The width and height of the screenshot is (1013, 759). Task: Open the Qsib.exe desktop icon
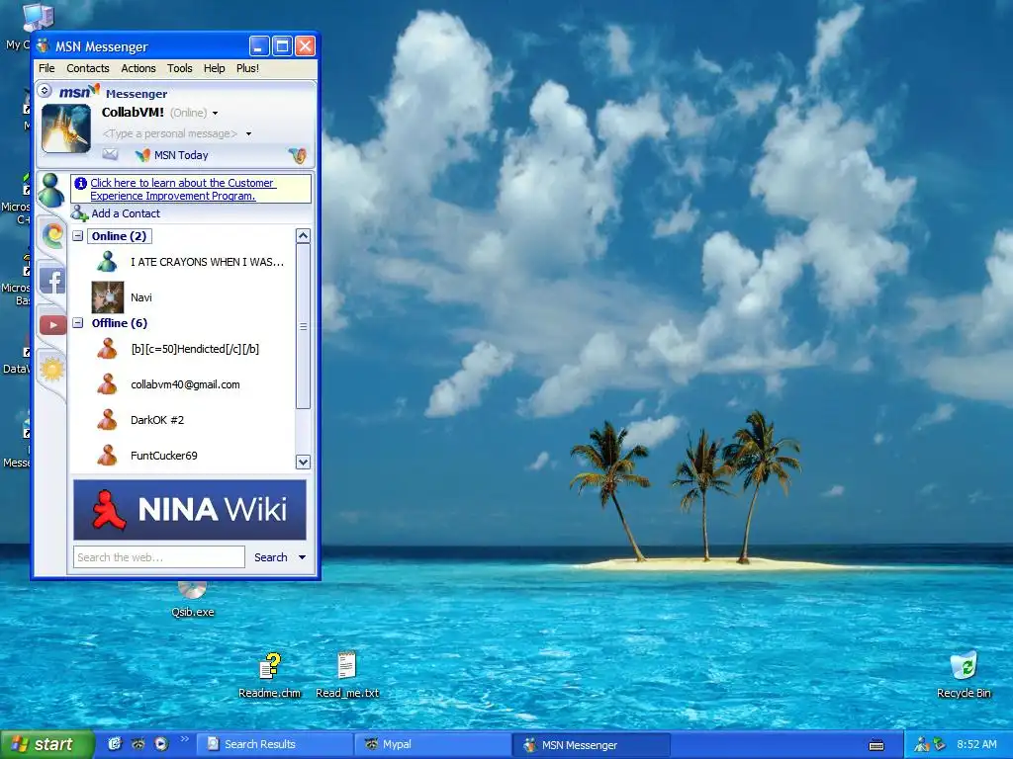[192, 599]
